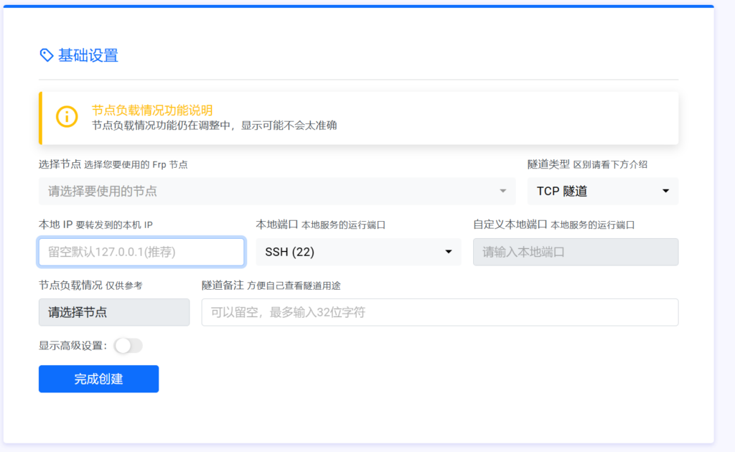Expand the TCP 隧道 tunnel type dropdown
735x452 pixels.
602,191
